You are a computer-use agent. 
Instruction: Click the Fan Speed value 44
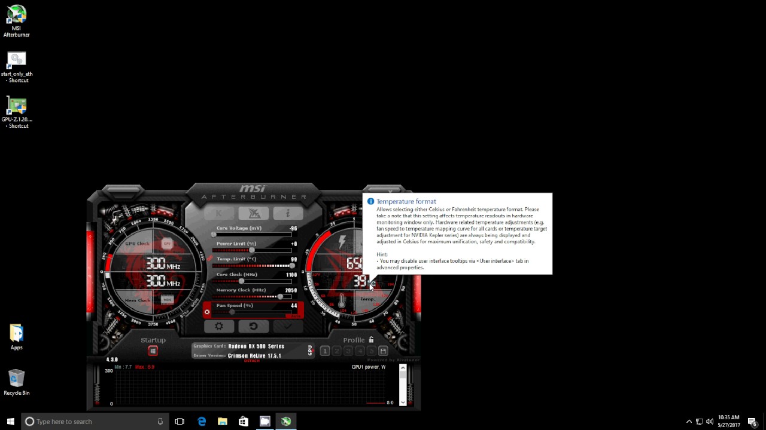[x=294, y=306]
